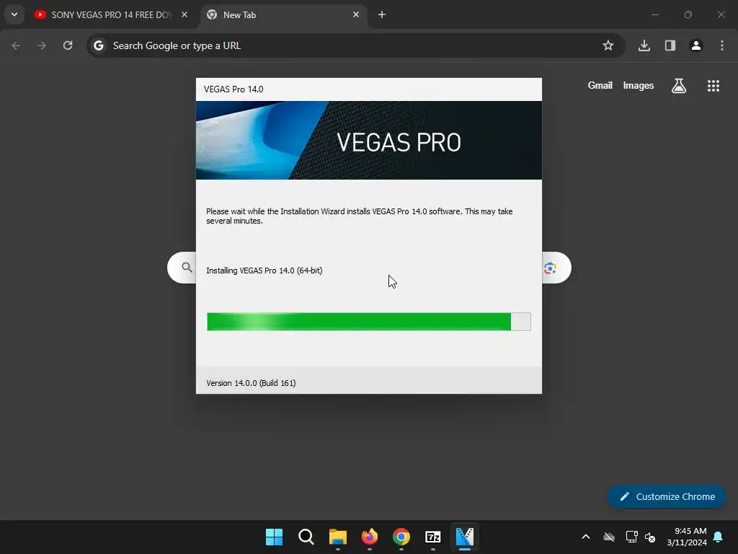Viewport: 738px width, 554px height.
Task: Go back with the browser back arrow
Action: point(16,45)
